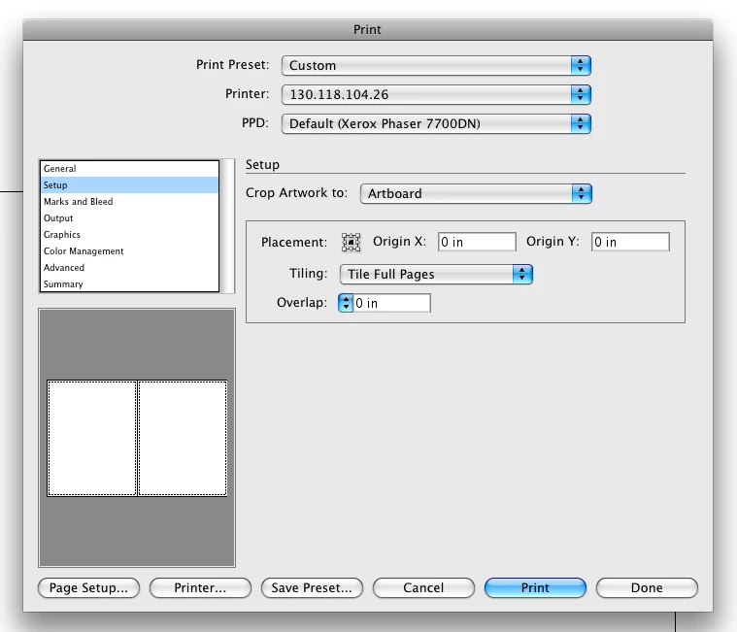Open the Printer dropdown showing 130.118.104.26
Image resolution: width=737 pixels, height=632 pixels.
click(x=436, y=94)
